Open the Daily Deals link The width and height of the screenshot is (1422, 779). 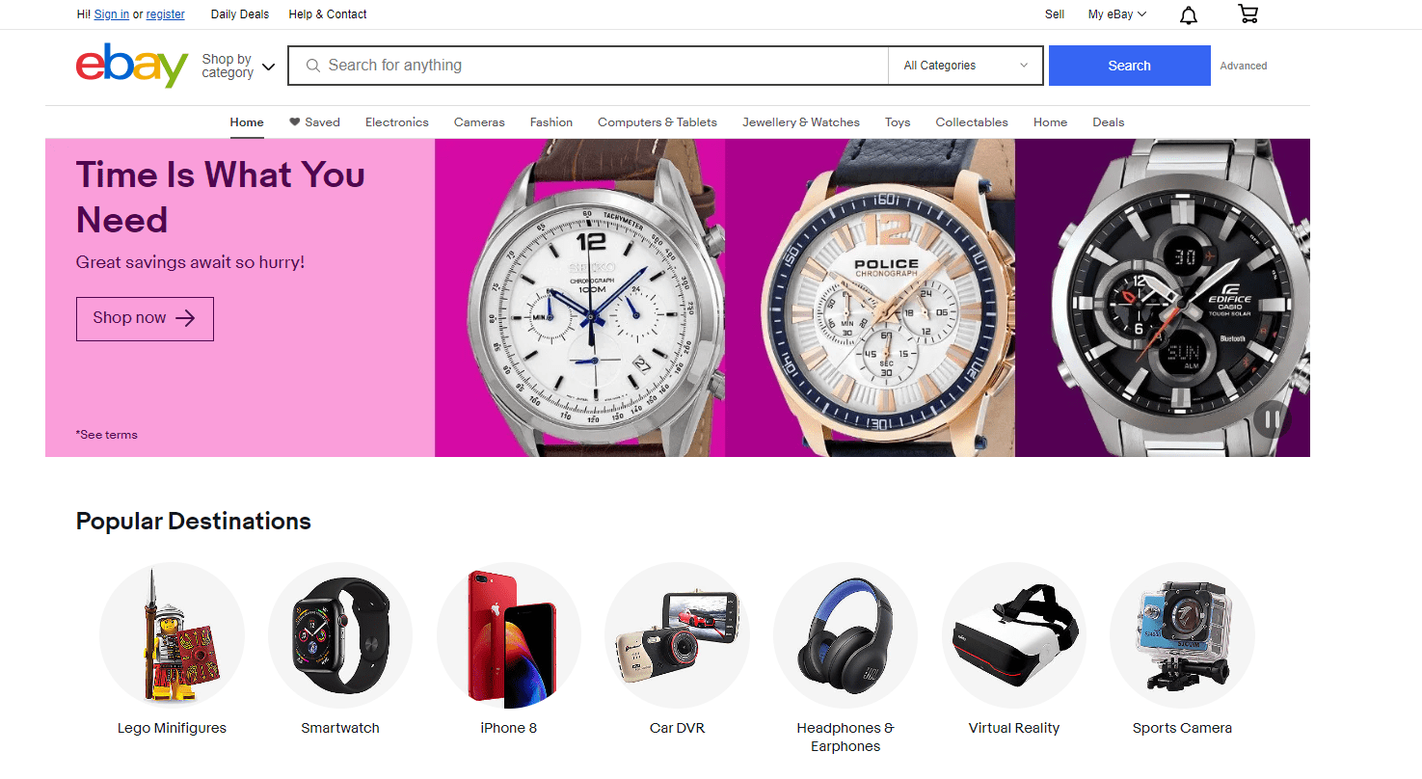pos(240,14)
